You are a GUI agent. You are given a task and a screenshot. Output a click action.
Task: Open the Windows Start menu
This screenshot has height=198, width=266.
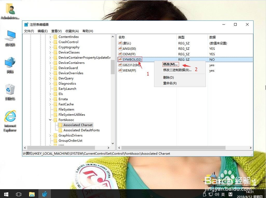[6, 194]
